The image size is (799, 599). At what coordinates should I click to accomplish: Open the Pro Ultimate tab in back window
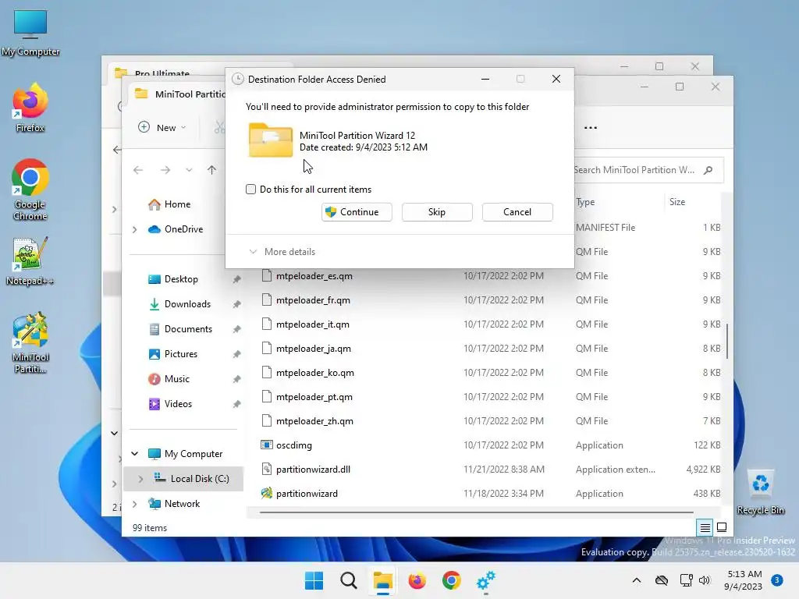(x=163, y=73)
